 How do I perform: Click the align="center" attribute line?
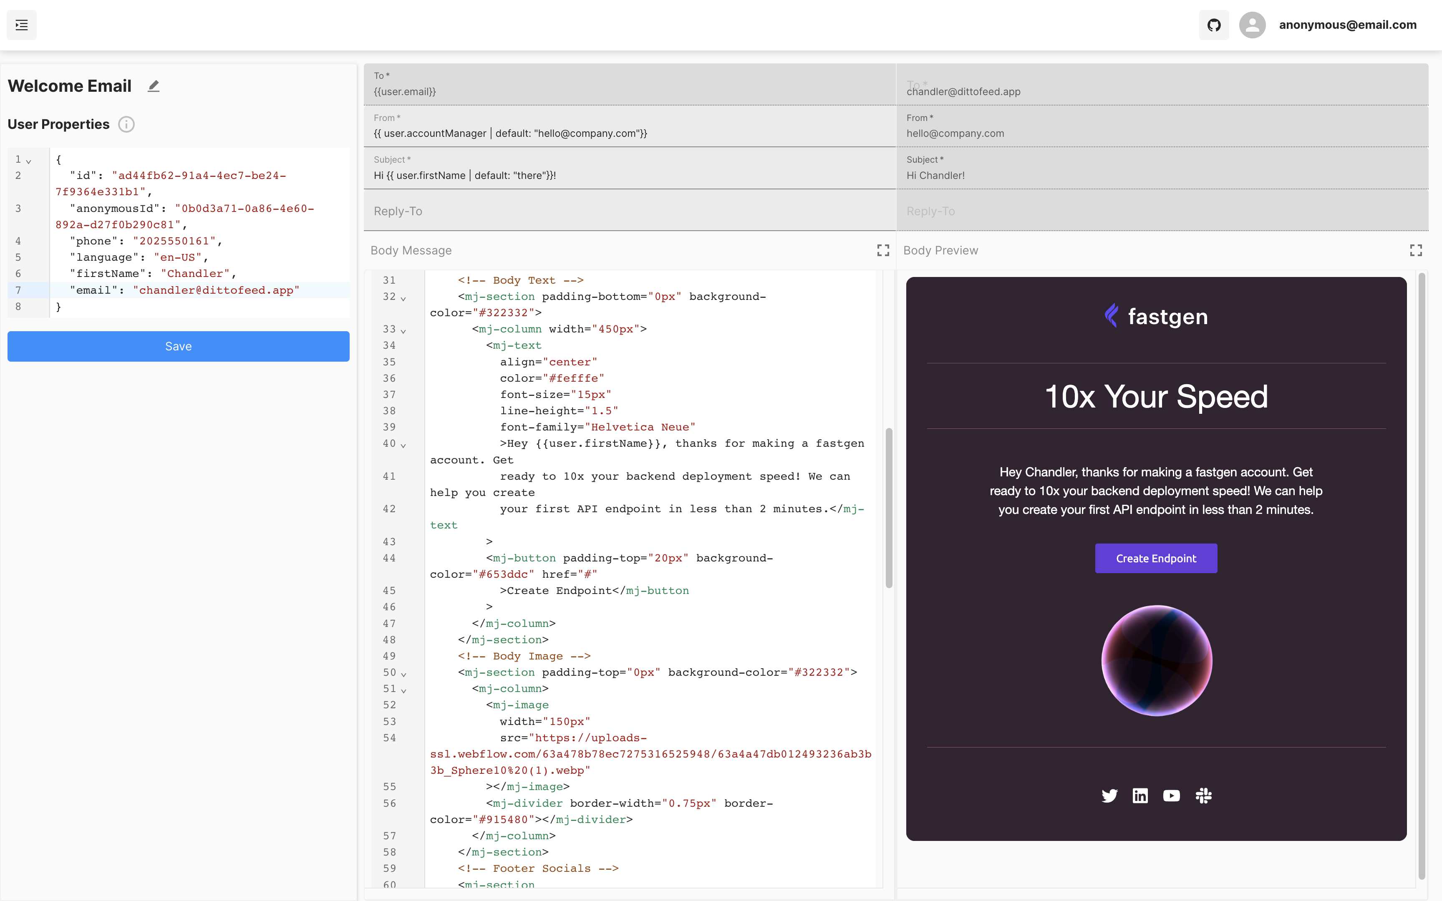coord(548,362)
